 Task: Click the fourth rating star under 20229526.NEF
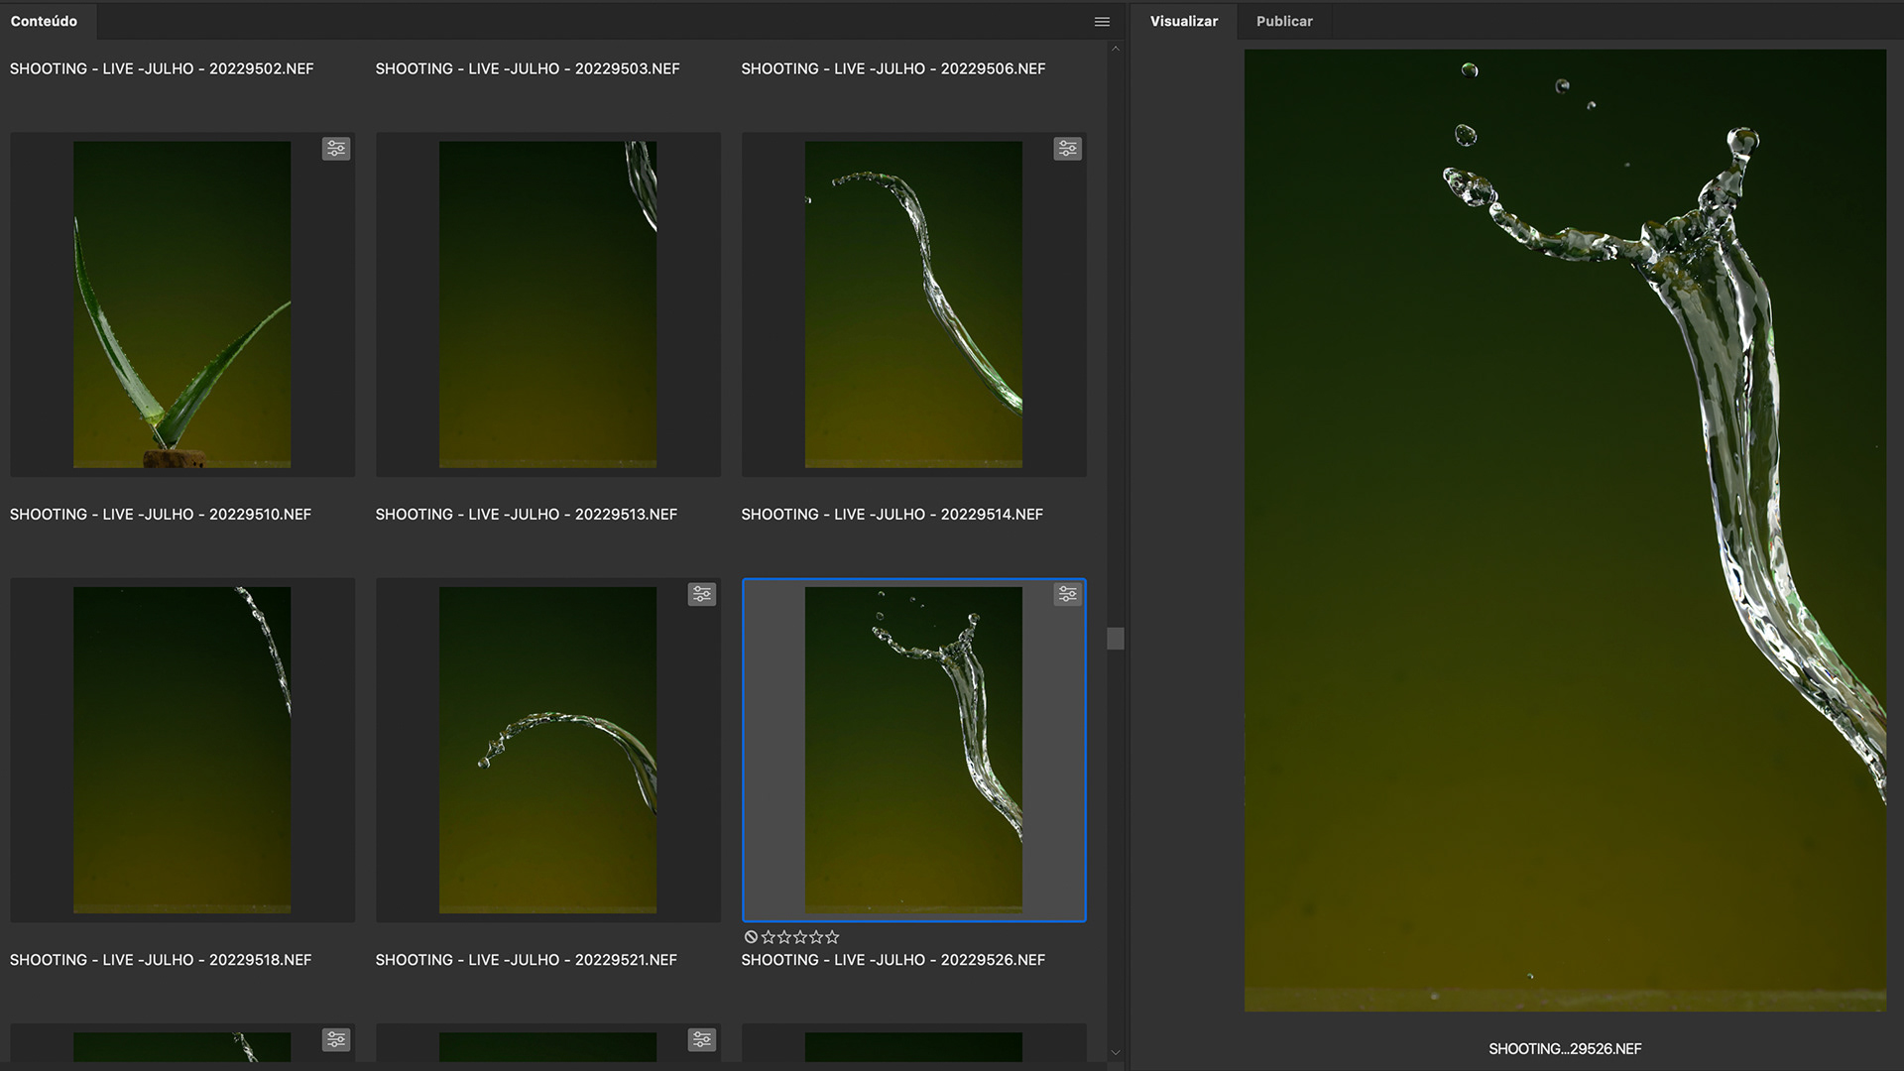pos(816,937)
